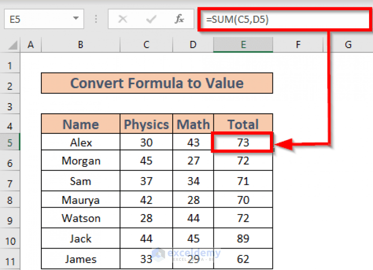This screenshot has width=373, height=270.
Task: Select Jack's Math score 45
Action: tap(193, 238)
